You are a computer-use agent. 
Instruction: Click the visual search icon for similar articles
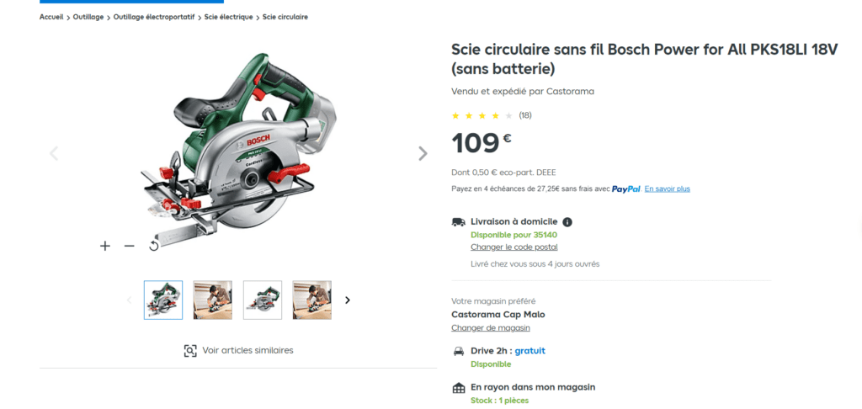(x=190, y=351)
